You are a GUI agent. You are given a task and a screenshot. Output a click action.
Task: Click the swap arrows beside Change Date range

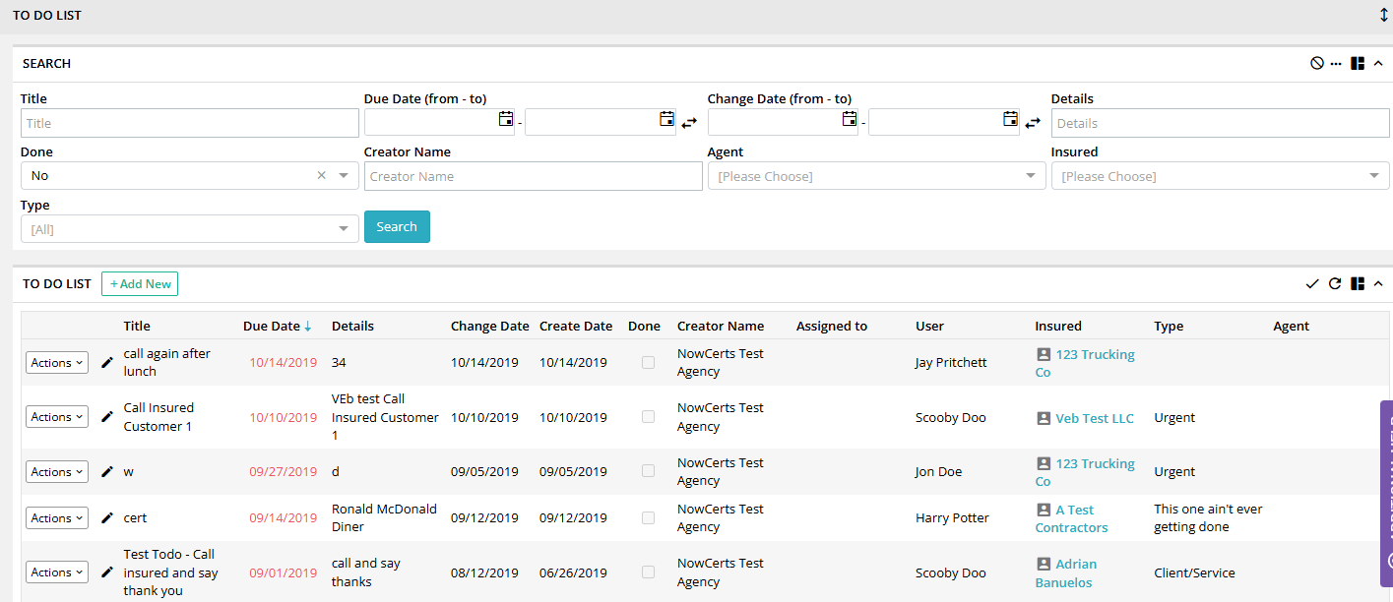tap(1033, 123)
